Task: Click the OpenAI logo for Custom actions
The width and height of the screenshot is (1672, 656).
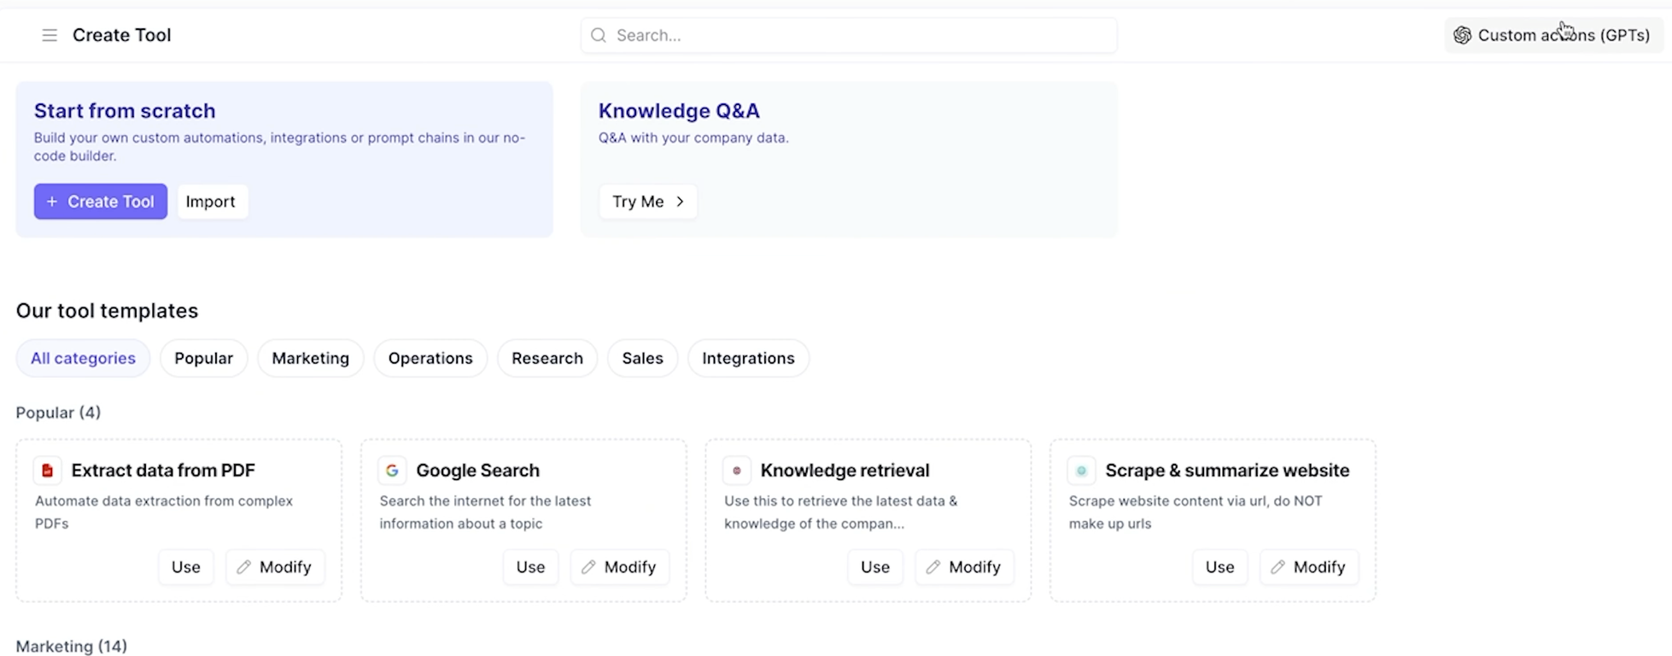Action: [1462, 35]
